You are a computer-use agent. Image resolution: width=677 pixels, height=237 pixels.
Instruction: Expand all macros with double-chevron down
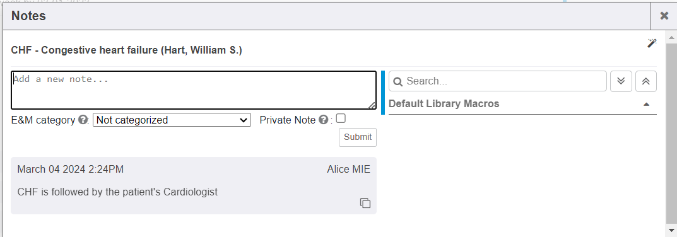point(621,81)
